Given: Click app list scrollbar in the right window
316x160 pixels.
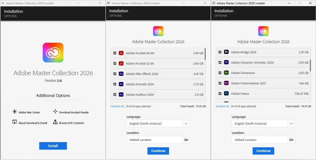Looking at the screenshot, I should pos(310,66).
